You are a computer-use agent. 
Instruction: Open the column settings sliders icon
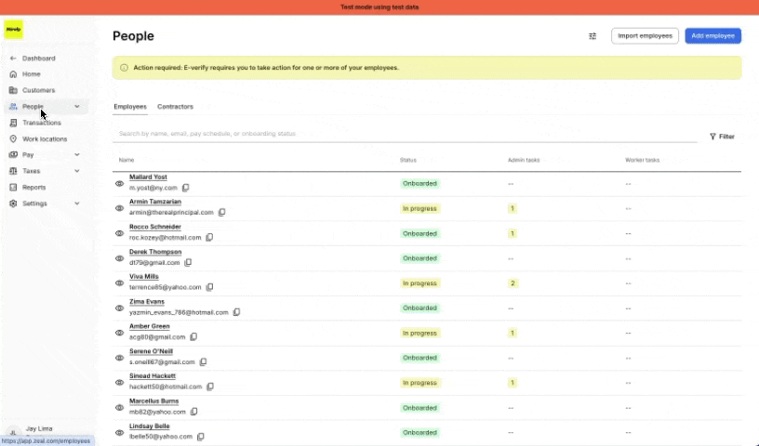tap(593, 36)
